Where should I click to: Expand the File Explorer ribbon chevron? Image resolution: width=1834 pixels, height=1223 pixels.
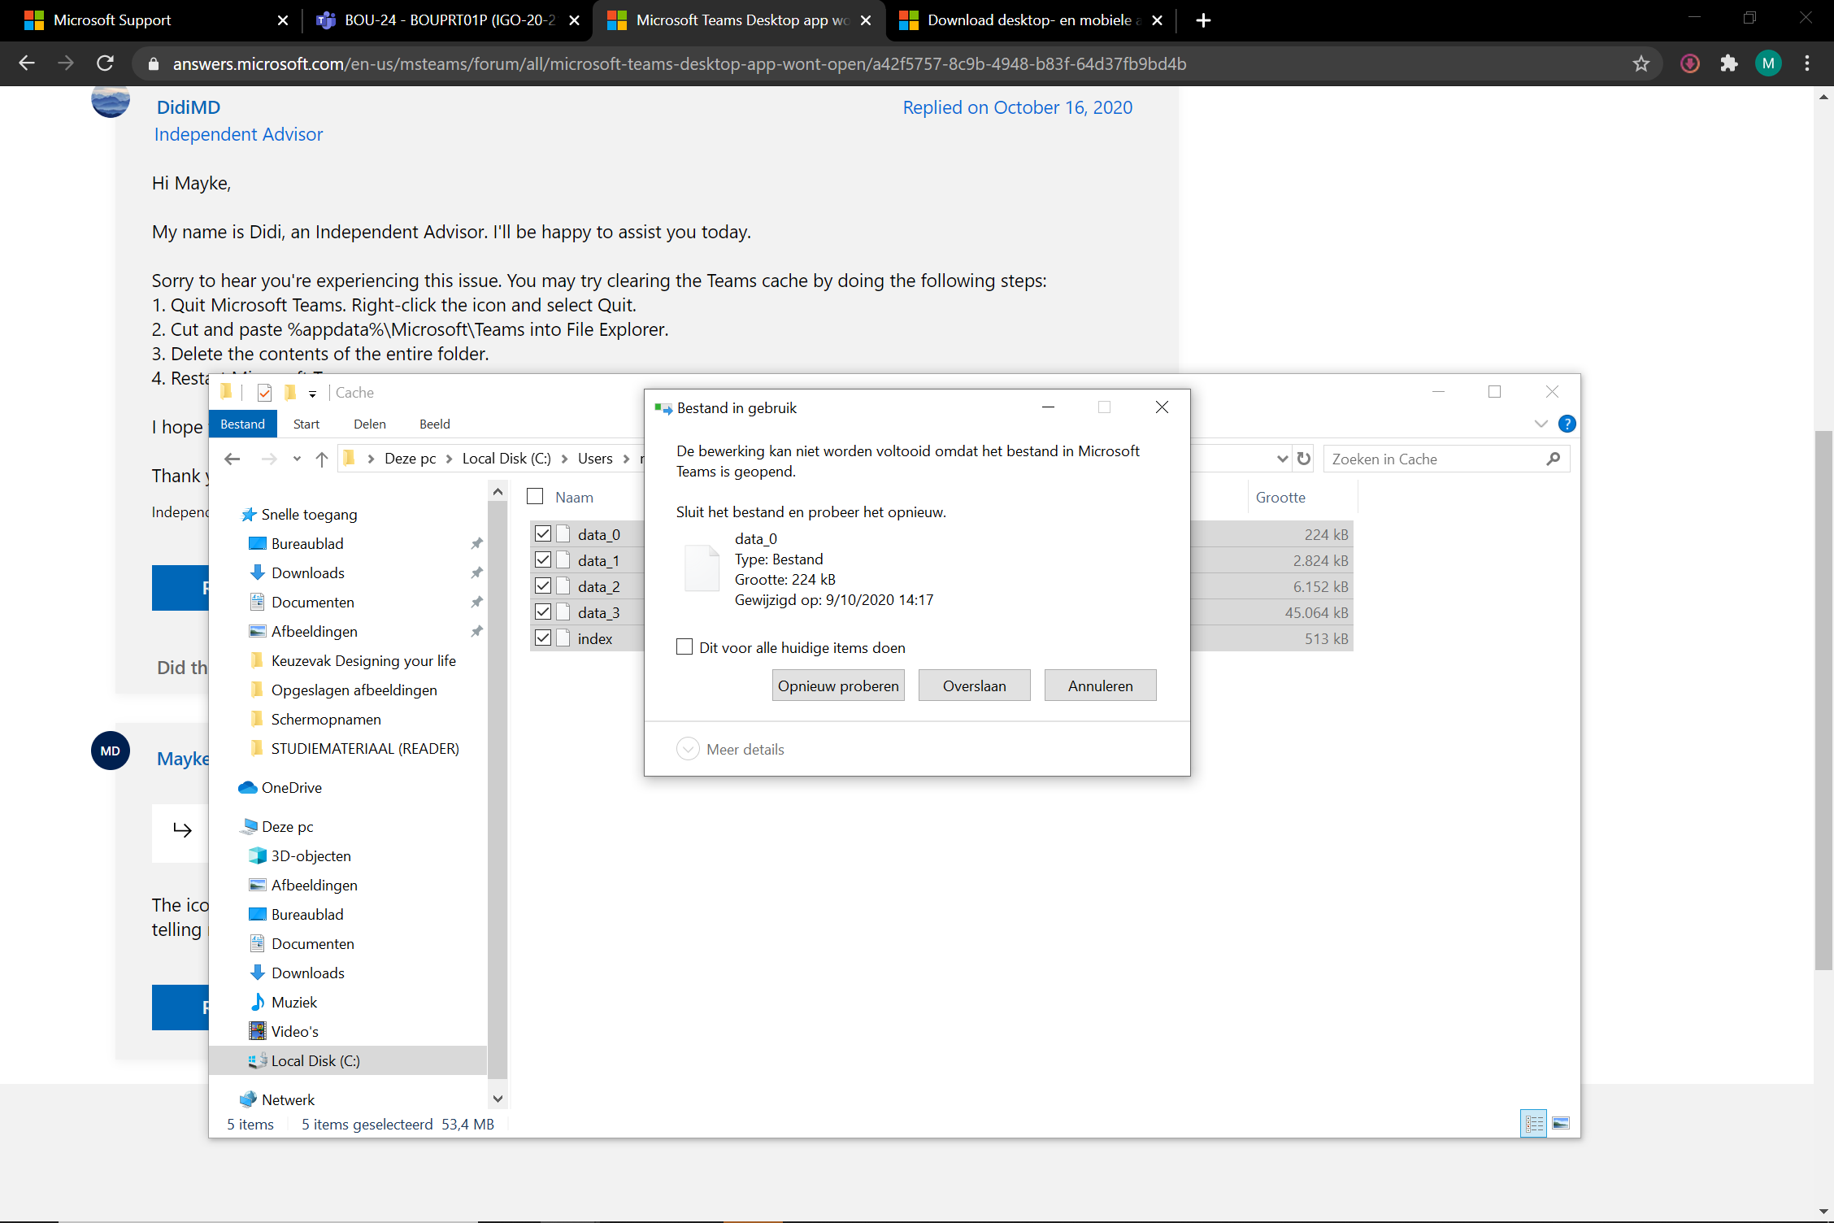click(1541, 424)
